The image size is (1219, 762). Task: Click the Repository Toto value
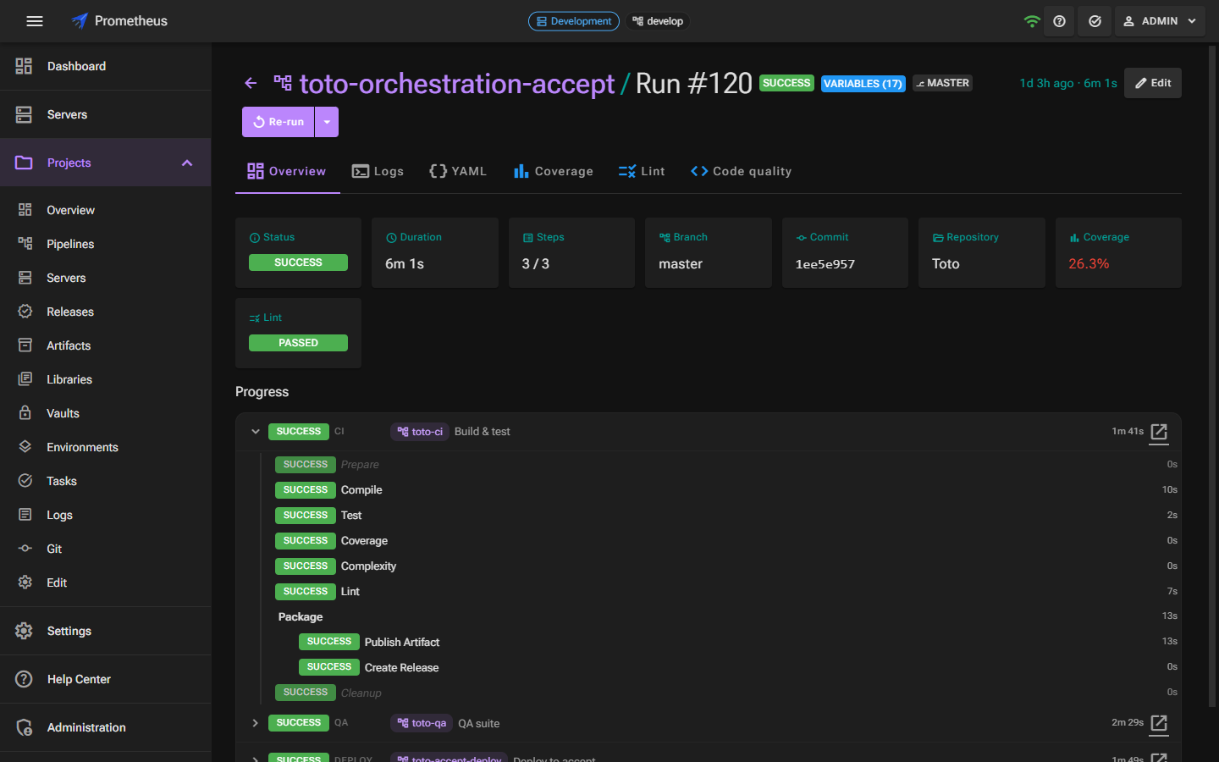click(x=946, y=264)
